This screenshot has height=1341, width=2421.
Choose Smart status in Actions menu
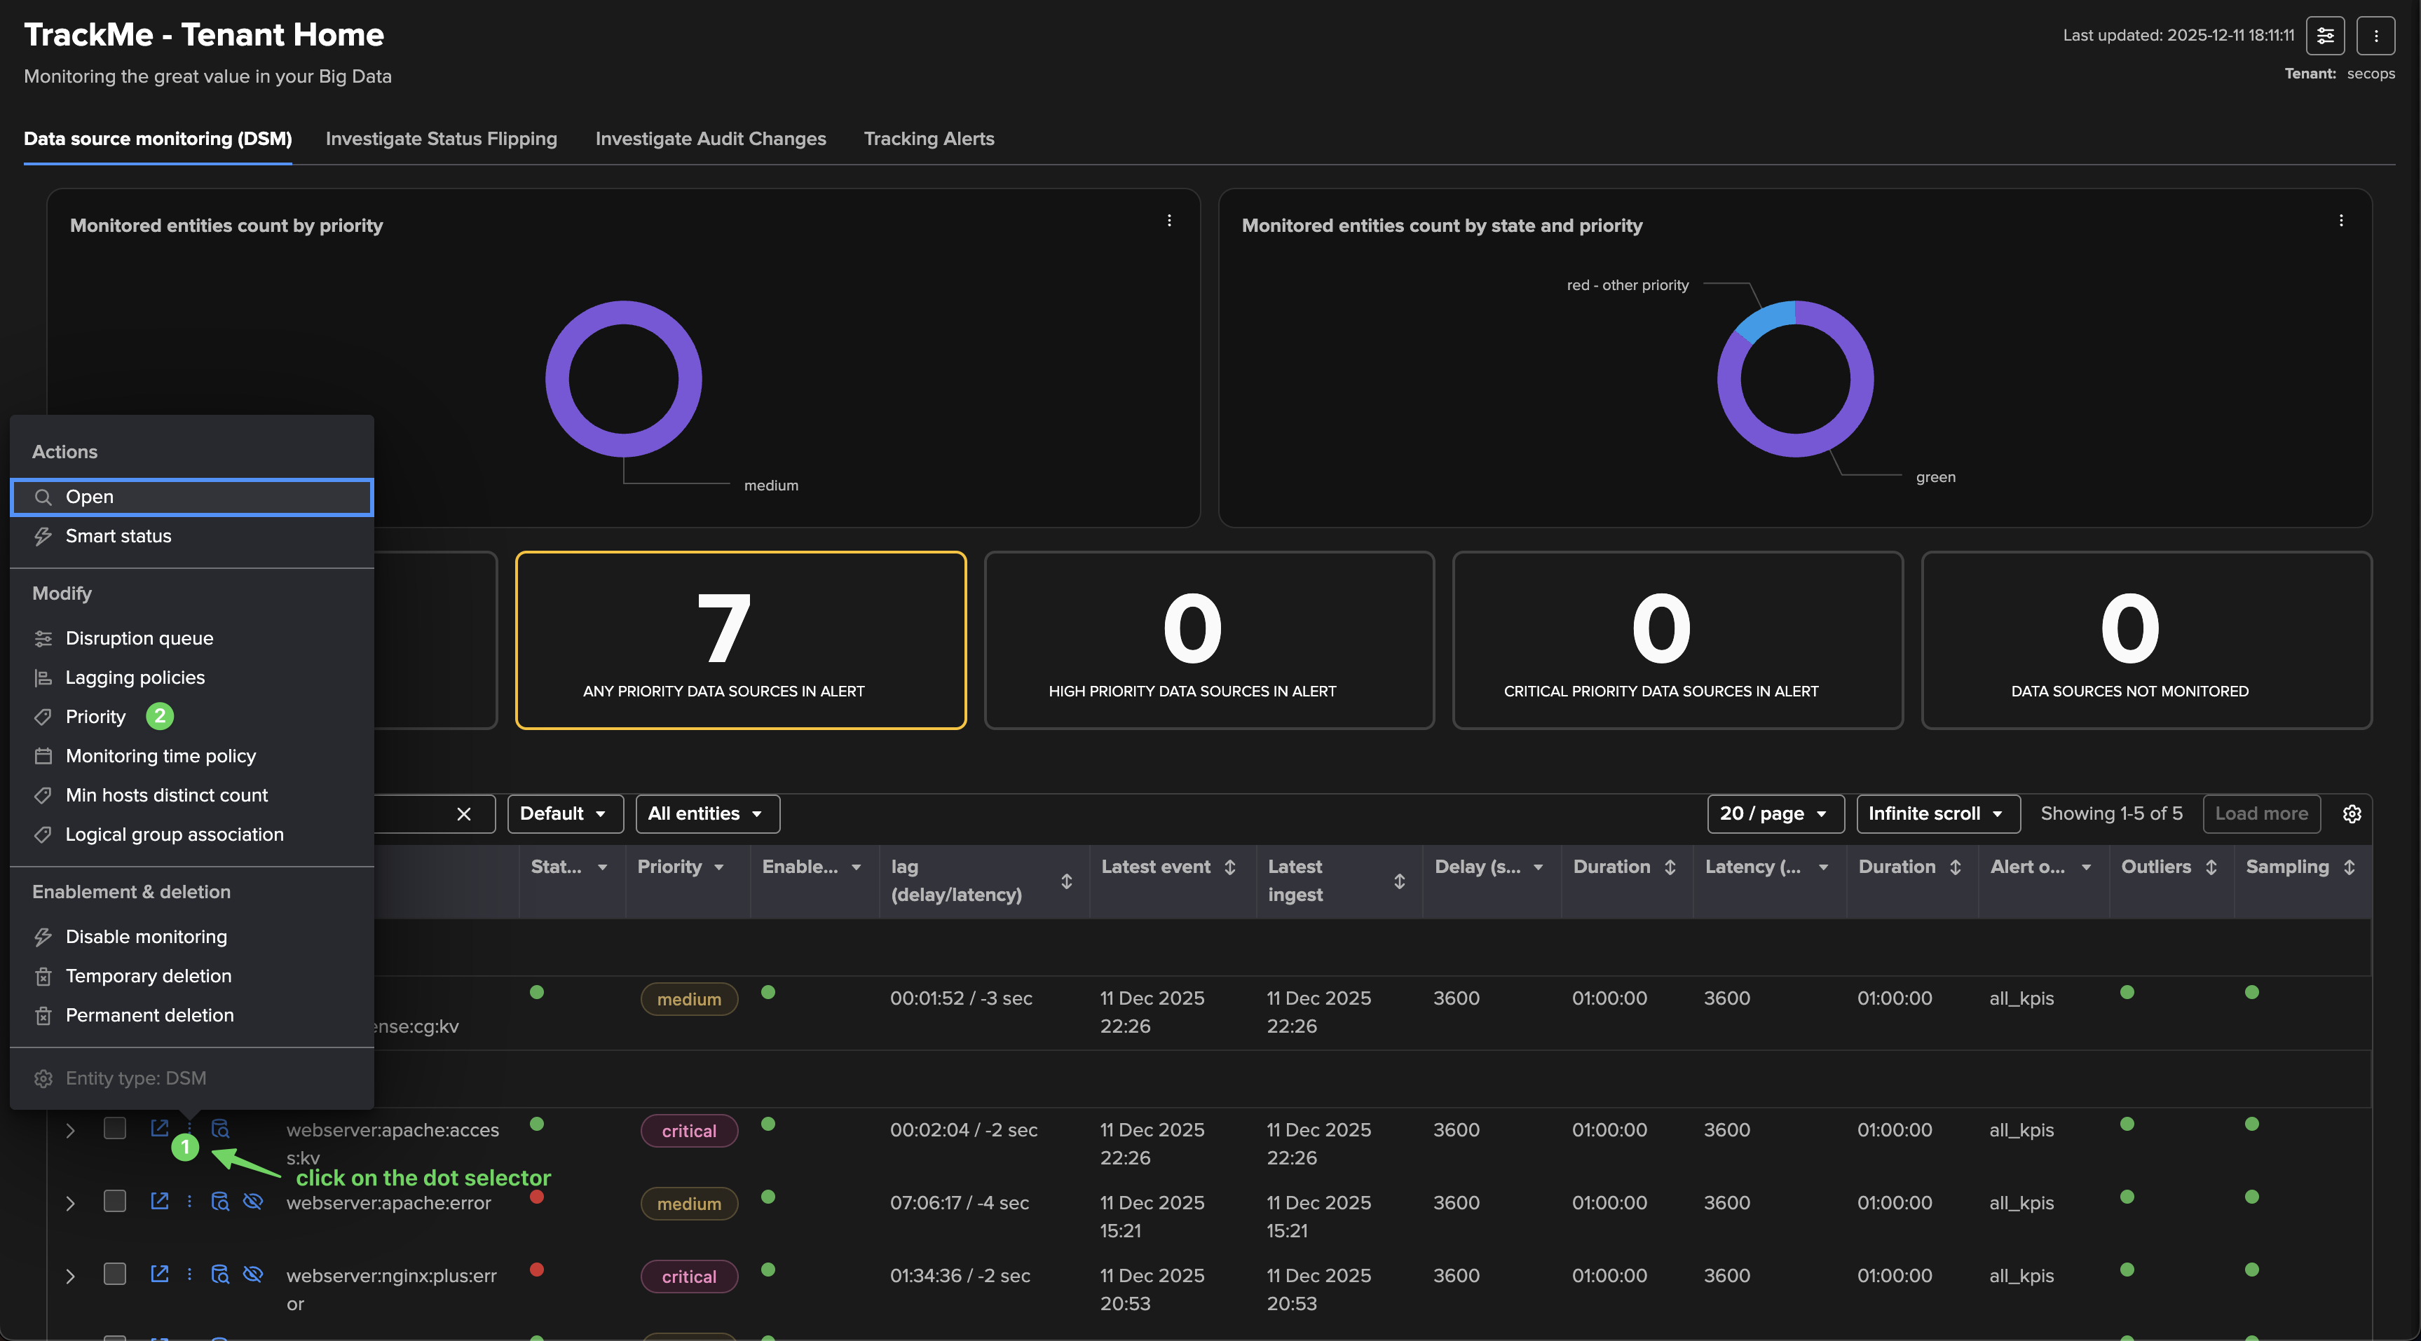tap(118, 536)
